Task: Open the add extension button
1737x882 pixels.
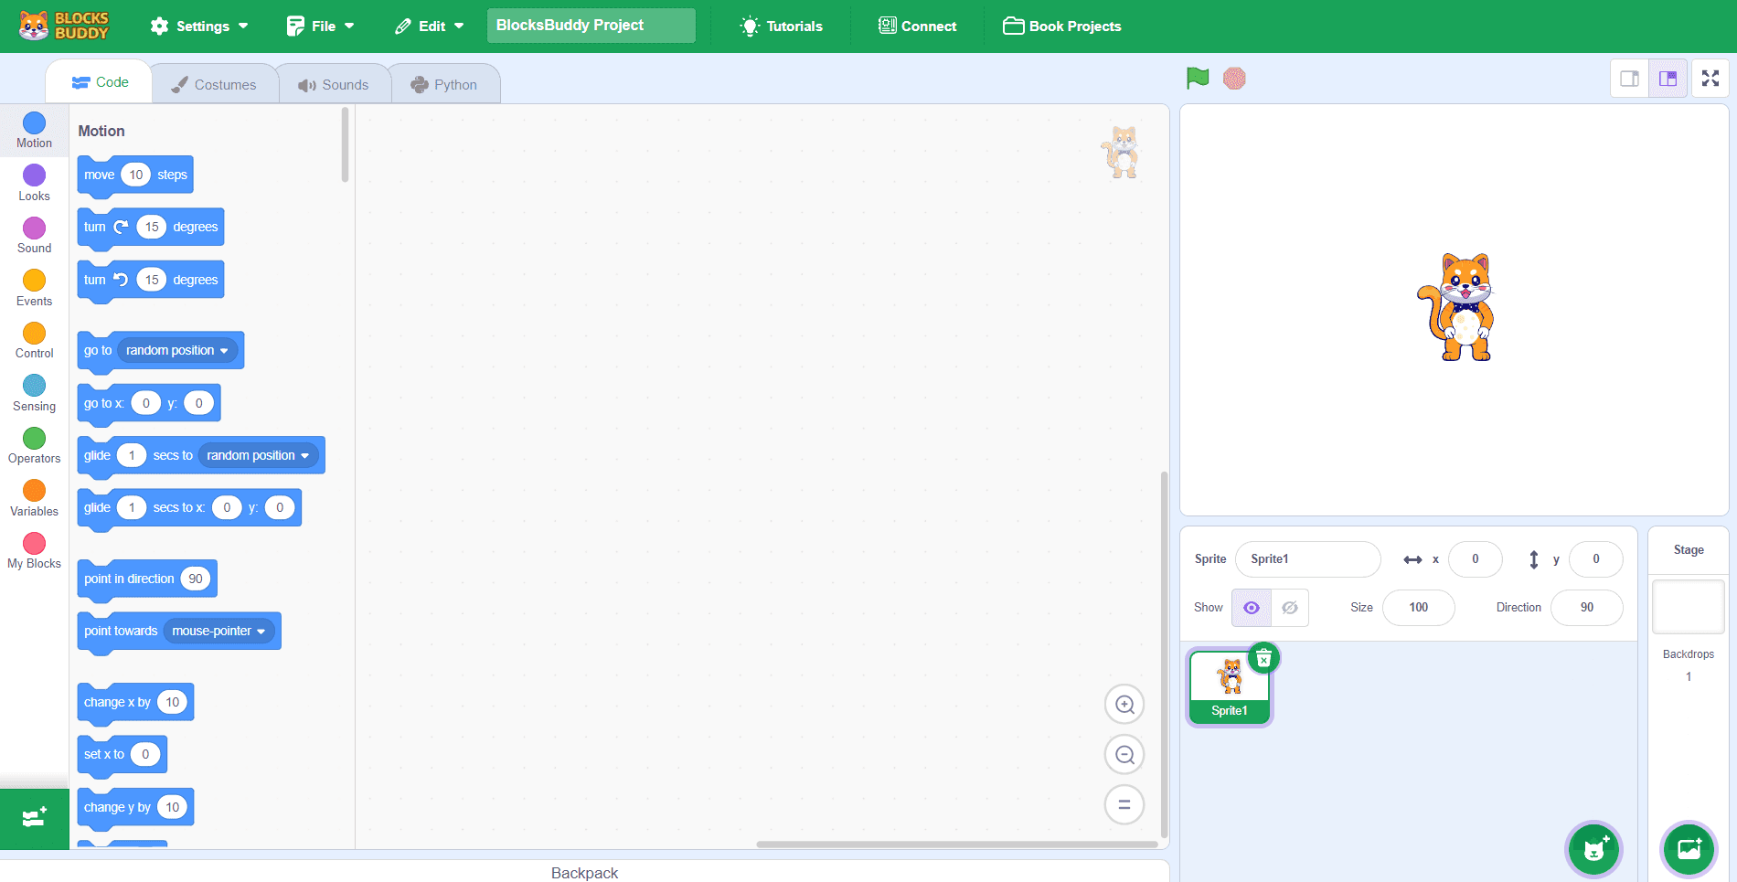Action: tap(34, 819)
